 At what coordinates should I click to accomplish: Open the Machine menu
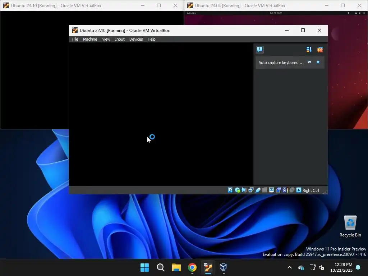coord(90,39)
